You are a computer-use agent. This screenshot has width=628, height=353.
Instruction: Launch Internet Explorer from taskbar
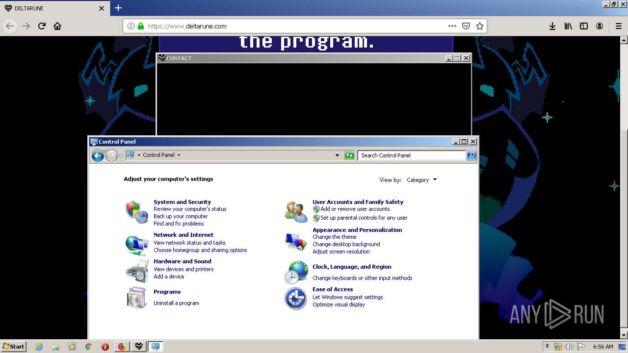[x=39, y=347]
